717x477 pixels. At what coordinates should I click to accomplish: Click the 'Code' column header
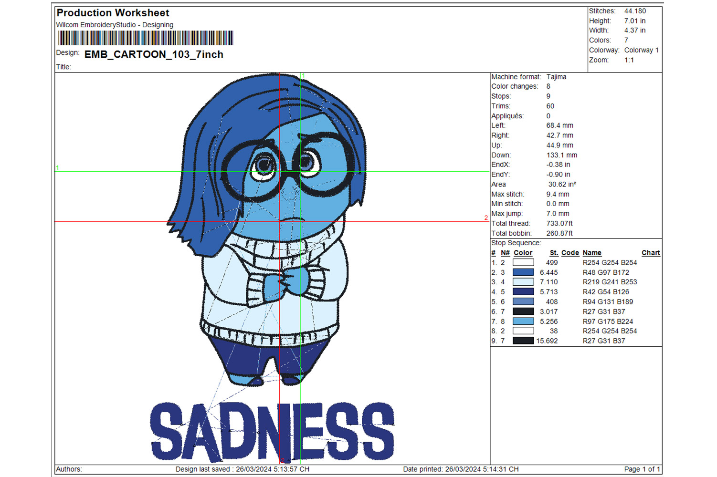click(x=570, y=253)
